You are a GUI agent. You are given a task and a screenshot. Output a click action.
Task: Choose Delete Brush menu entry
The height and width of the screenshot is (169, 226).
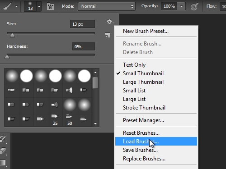click(x=156, y=52)
